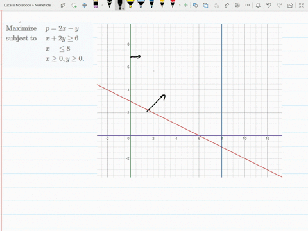Undo the last action
The width and height of the screenshot is (308, 231).
269,5
